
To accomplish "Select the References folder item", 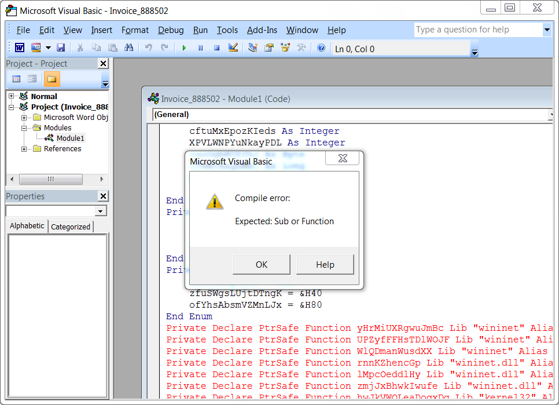I will 62,149.
